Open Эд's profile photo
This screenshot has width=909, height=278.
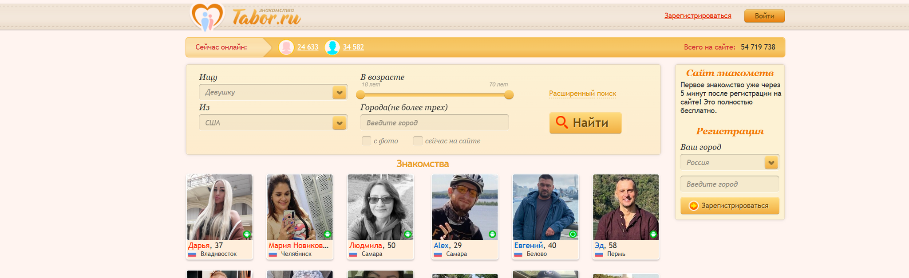(x=626, y=207)
